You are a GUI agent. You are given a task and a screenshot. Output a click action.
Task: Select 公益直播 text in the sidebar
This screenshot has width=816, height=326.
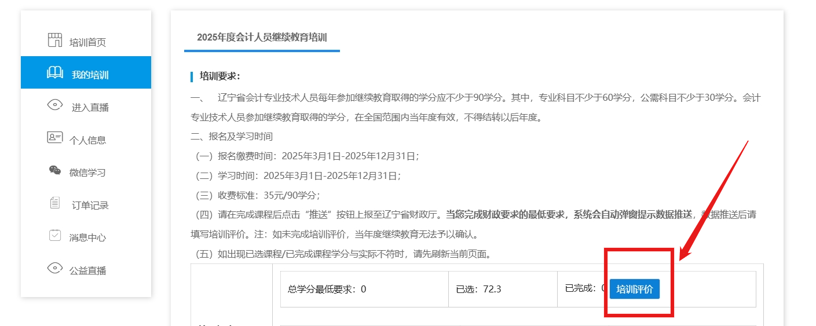(87, 270)
